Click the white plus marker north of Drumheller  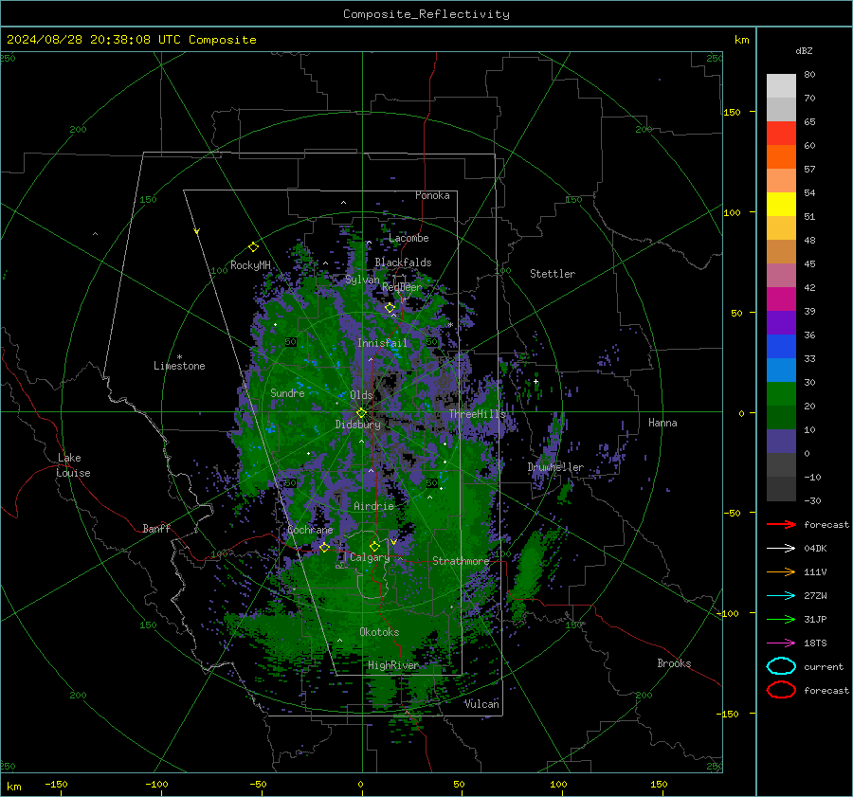[x=535, y=381]
